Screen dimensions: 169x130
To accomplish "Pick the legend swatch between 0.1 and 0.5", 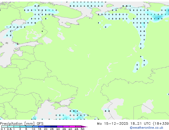I will pyautogui.click(x=5, y=127).
